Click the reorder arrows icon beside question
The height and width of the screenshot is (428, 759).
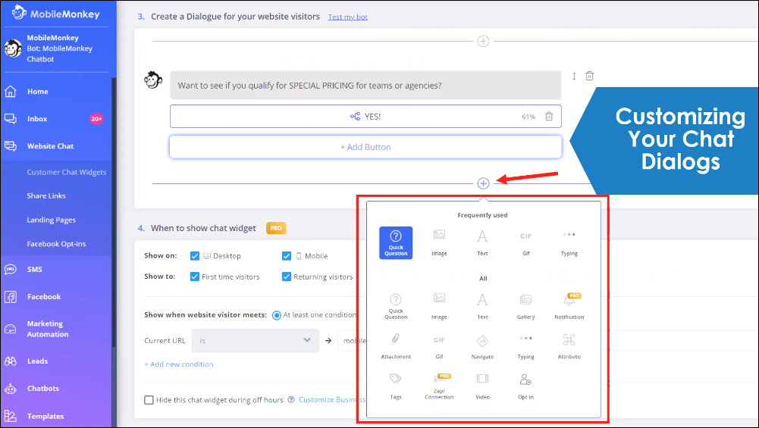pos(574,76)
